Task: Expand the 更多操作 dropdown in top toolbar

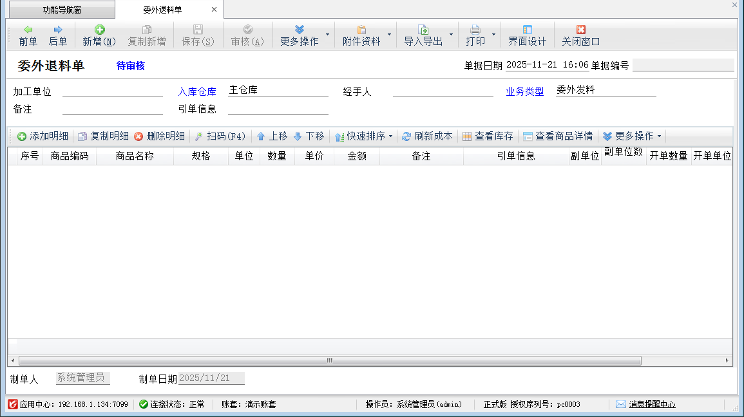Action: (327, 35)
